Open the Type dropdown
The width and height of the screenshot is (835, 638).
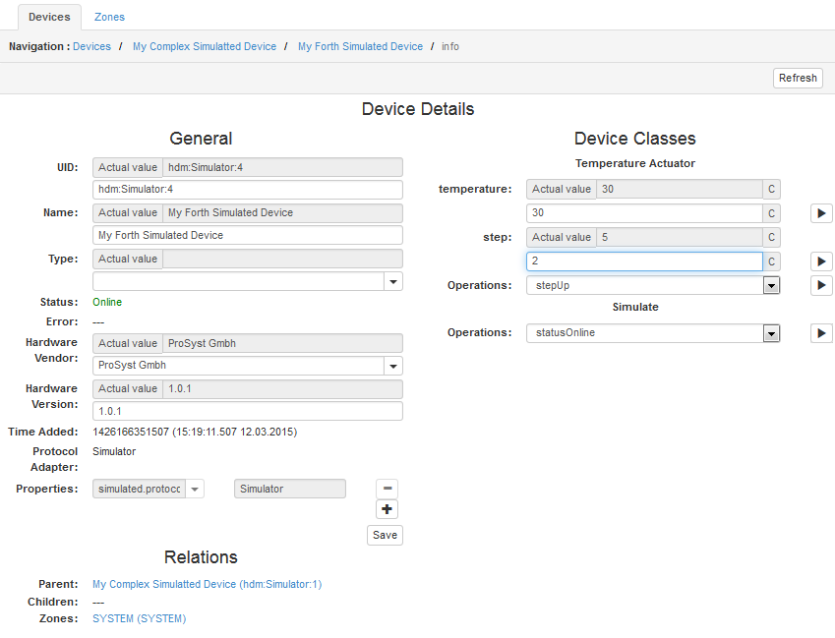[x=392, y=282]
